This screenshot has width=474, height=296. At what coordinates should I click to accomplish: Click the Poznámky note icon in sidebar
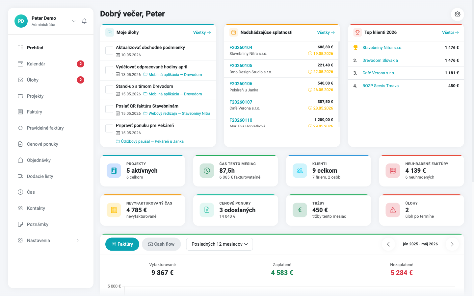(x=20, y=224)
